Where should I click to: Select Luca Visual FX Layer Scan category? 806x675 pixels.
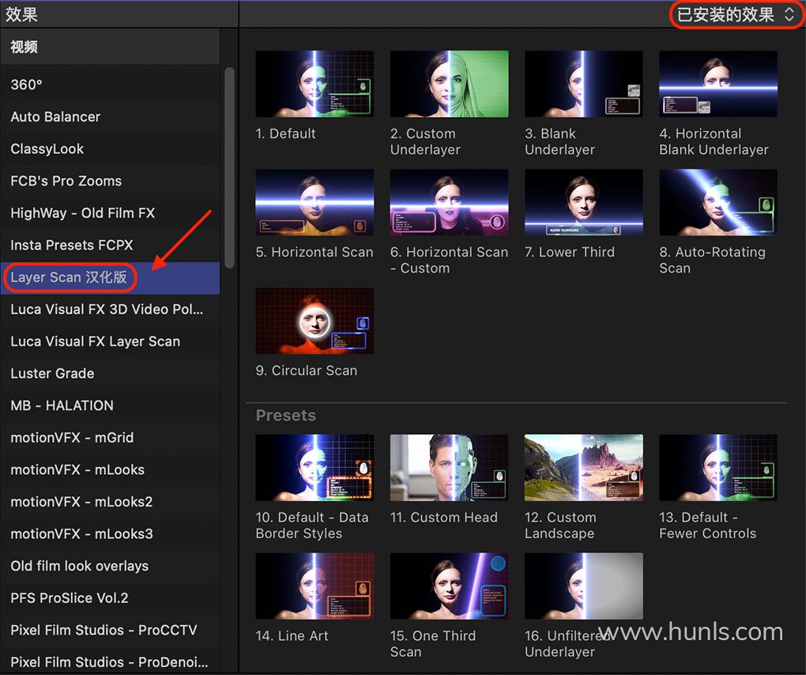[95, 341]
